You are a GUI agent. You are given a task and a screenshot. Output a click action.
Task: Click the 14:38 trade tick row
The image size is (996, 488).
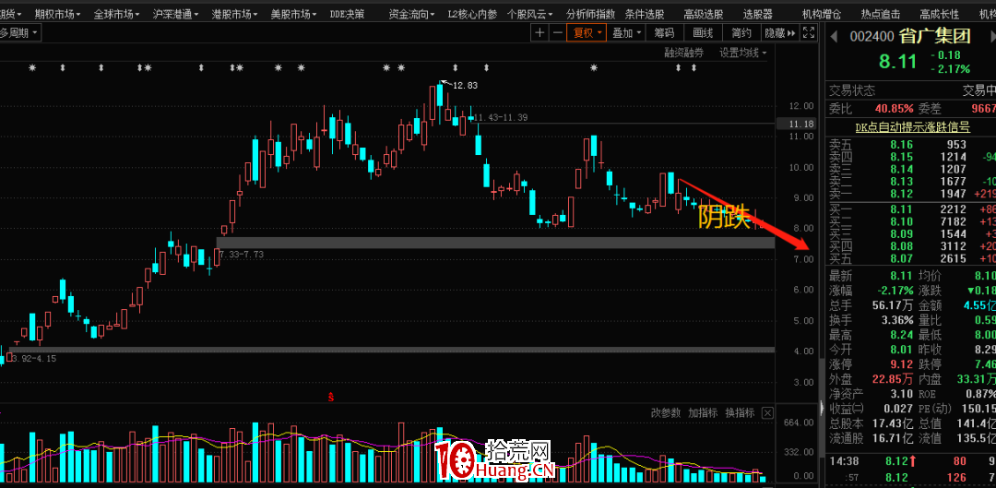(909, 461)
